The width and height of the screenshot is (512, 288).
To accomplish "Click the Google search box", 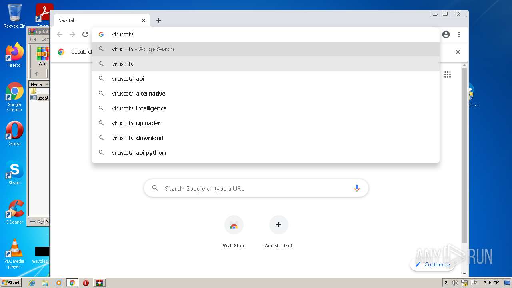I will pos(256,188).
